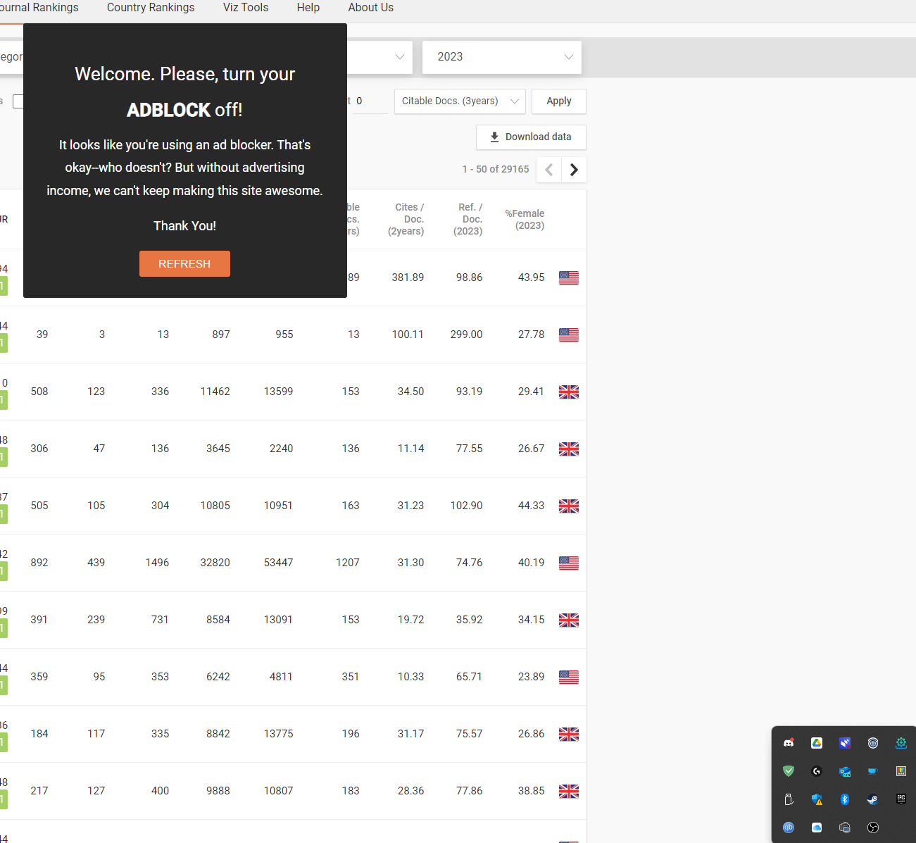The image size is (916, 843).
Task: Open Google Drive tray icon
Action: point(817,743)
